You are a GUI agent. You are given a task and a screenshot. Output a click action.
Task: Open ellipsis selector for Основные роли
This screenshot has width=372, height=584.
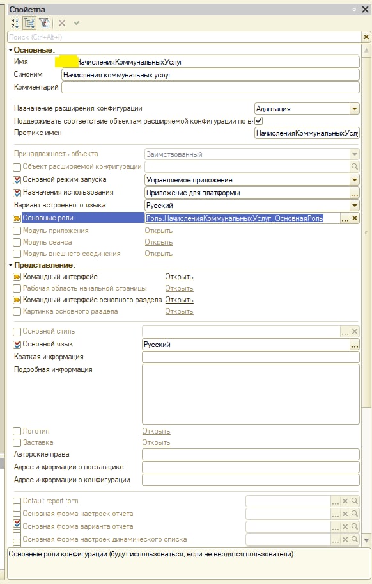pyautogui.click(x=345, y=218)
